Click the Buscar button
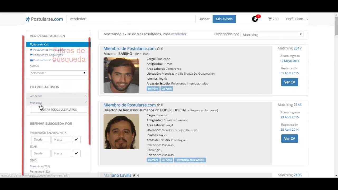Screen dimensions: 338x190 click(x=204, y=19)
